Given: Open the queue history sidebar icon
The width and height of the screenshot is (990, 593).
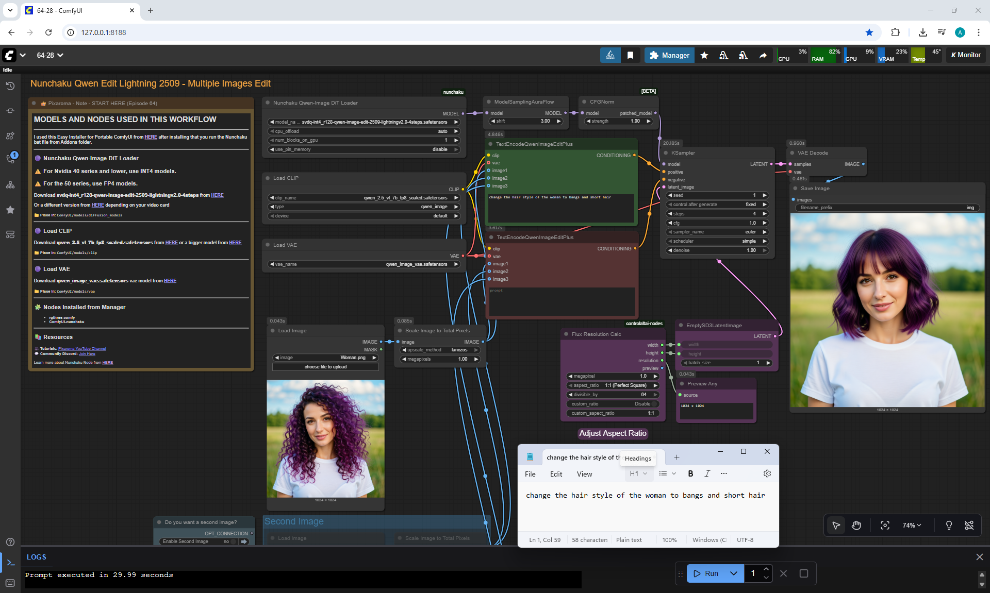Looking at the screenshot, I should [x=10, y=86].
